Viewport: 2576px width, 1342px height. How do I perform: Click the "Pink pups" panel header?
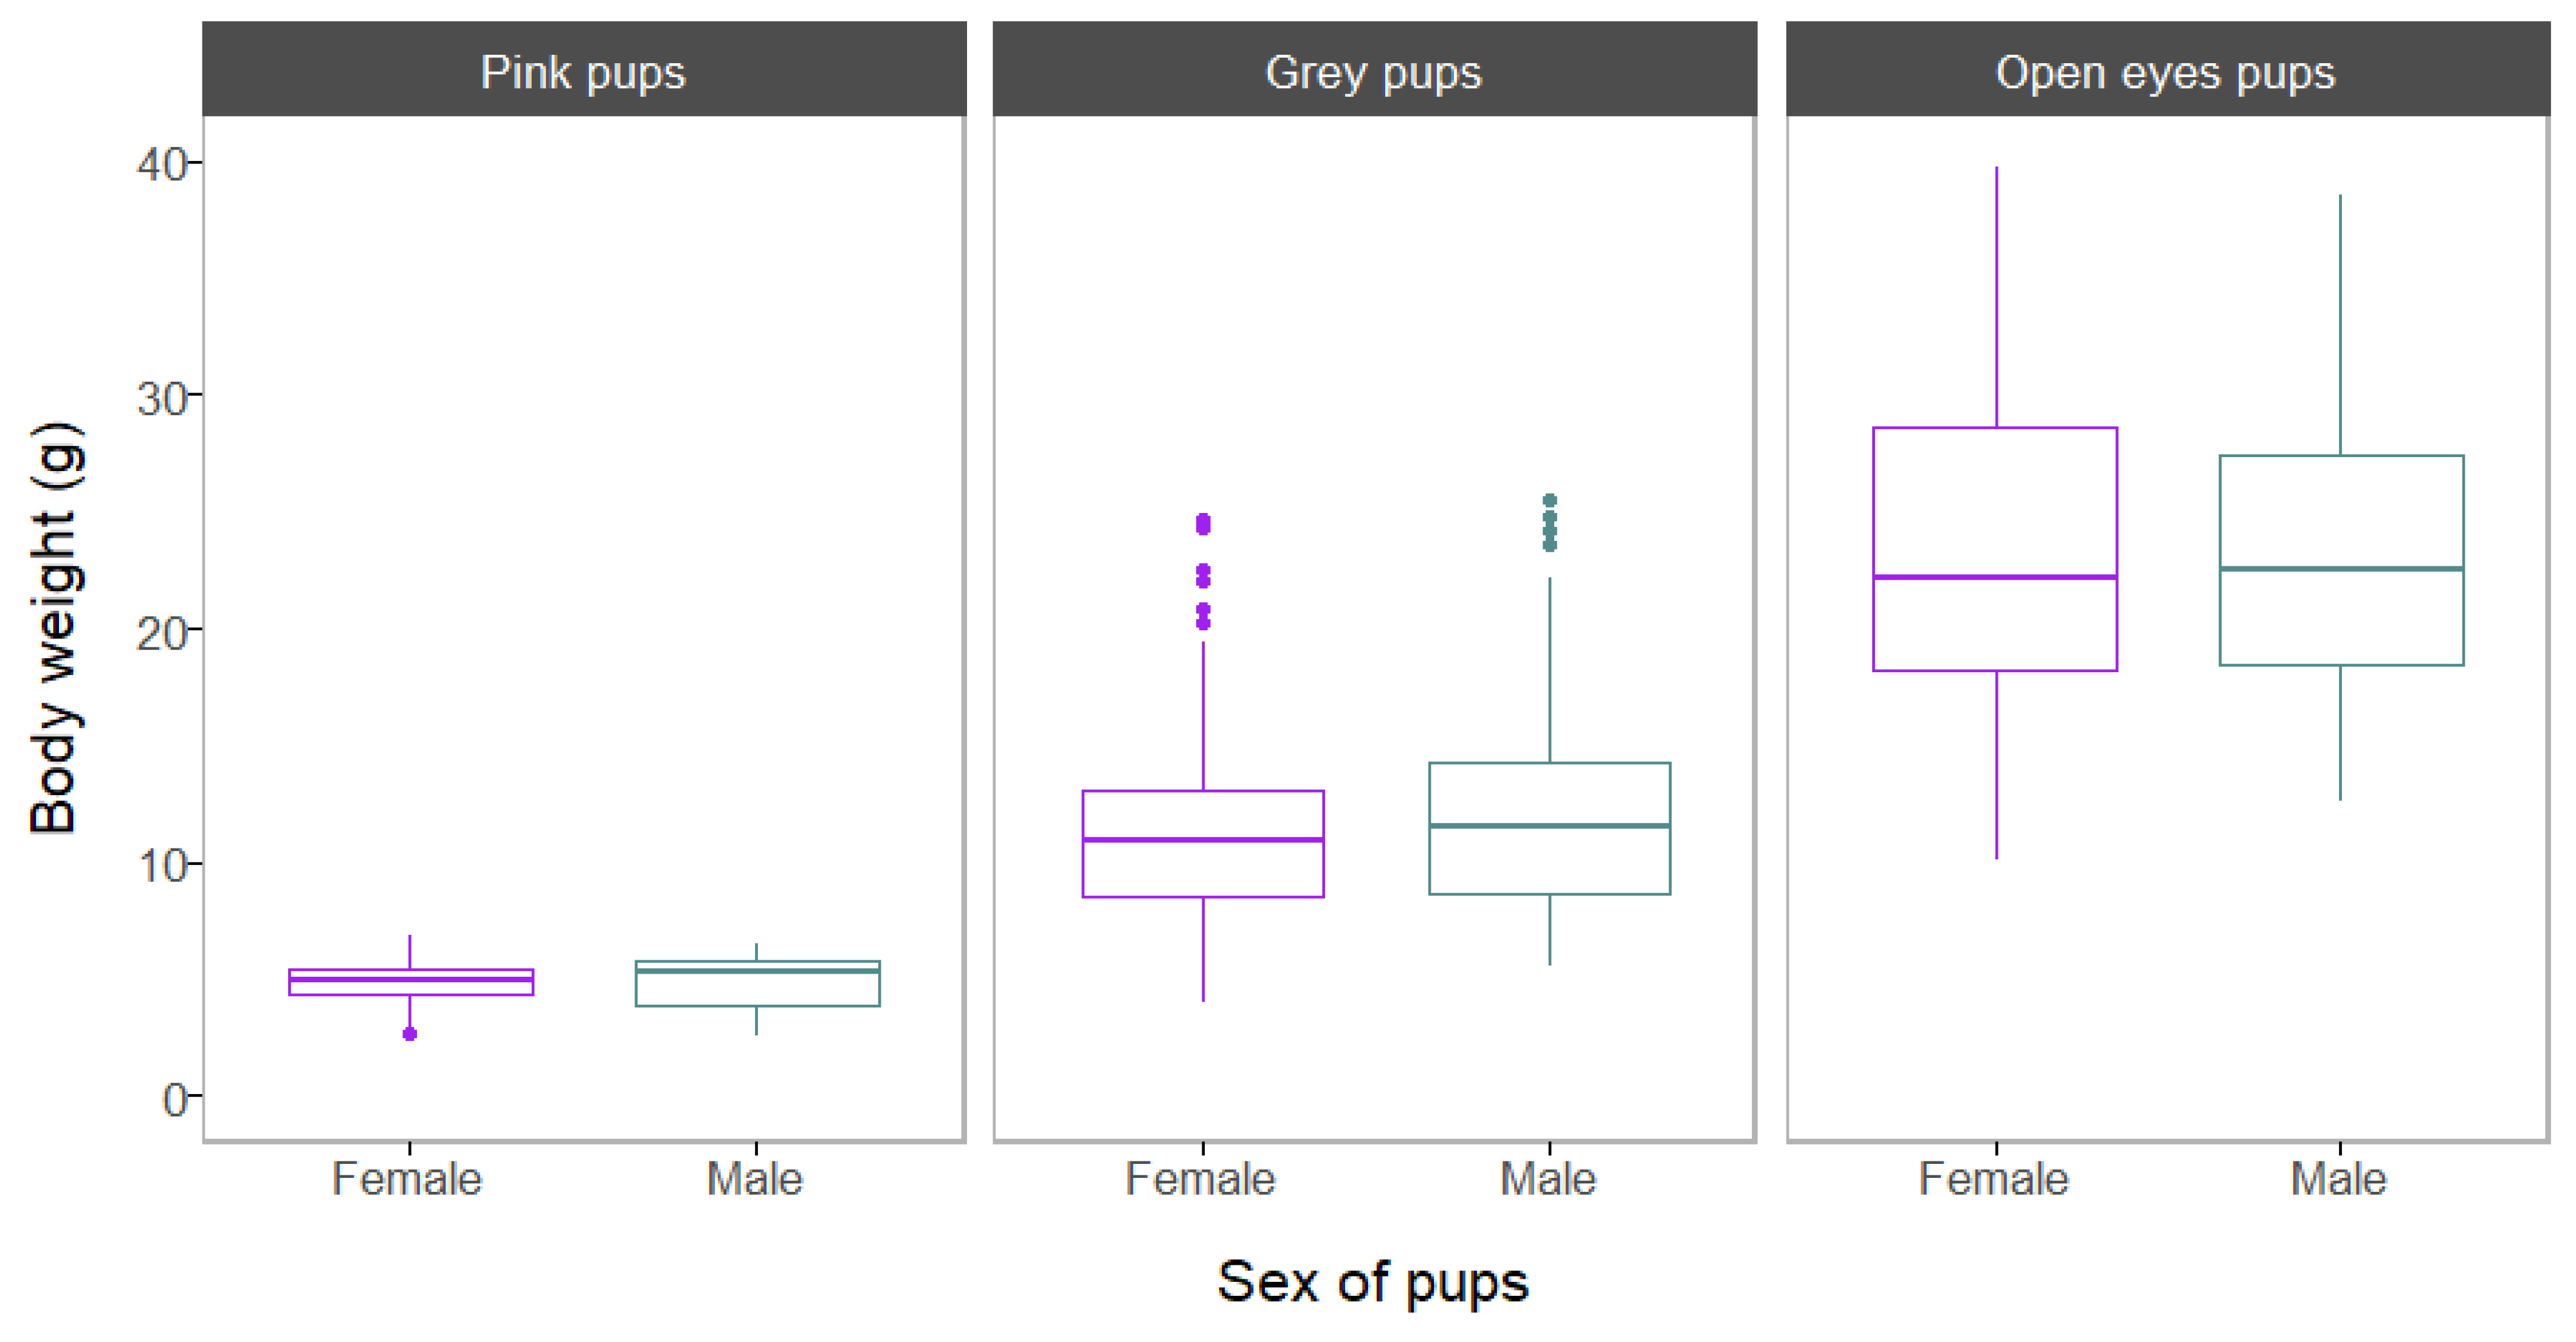tap(584, 72)
